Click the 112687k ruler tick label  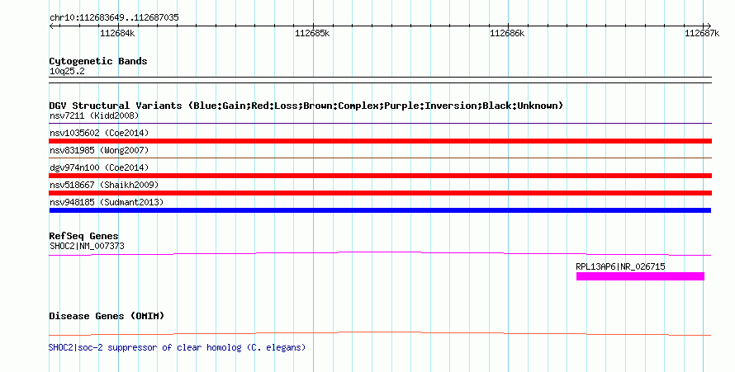click(x=702, y=33)
